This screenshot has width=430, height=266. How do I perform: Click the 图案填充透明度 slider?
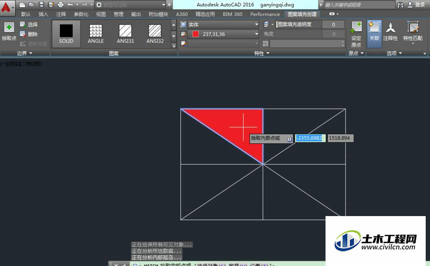(299, 25)
